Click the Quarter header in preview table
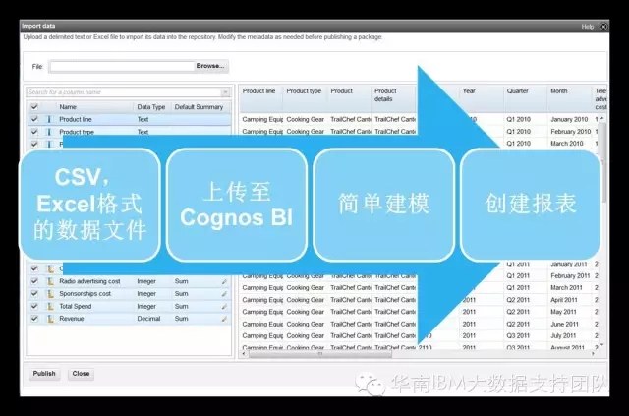629x416 pixels. [x=518, y=91]
